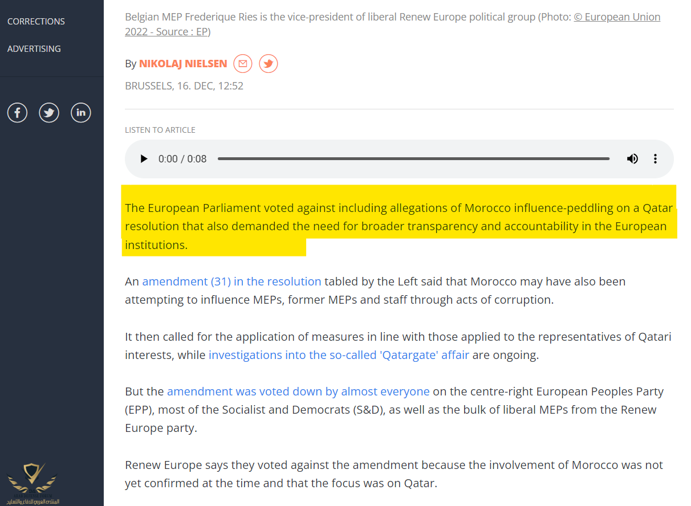This screenshot has height=506, width=691.
Task: Click the sidebar Twitter bird icon
Action: 49,113
